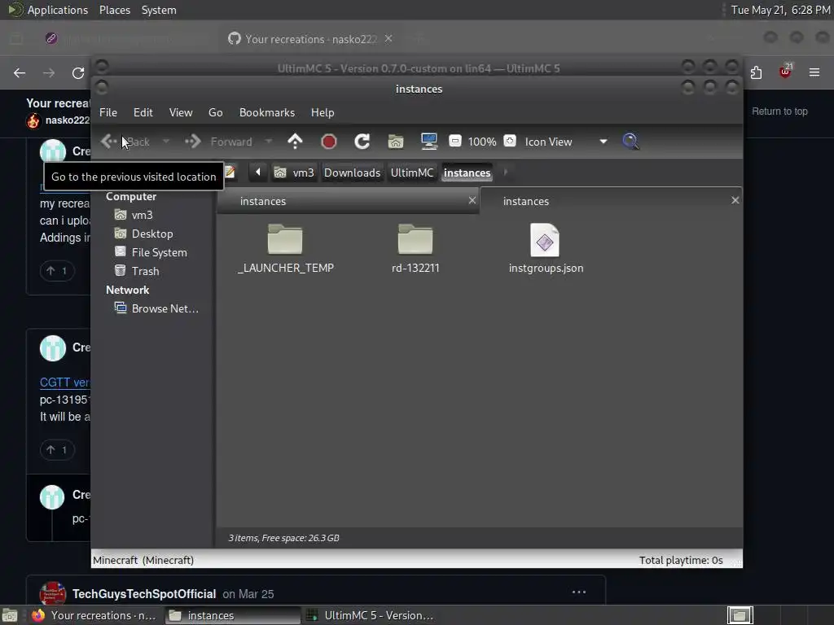Open the Icon View dropdown
This screenshot has width=834, height=625.
(x=566, y=142)
